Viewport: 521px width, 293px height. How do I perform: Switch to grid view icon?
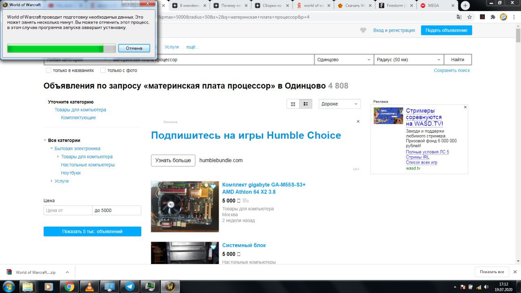click(293, 104)
